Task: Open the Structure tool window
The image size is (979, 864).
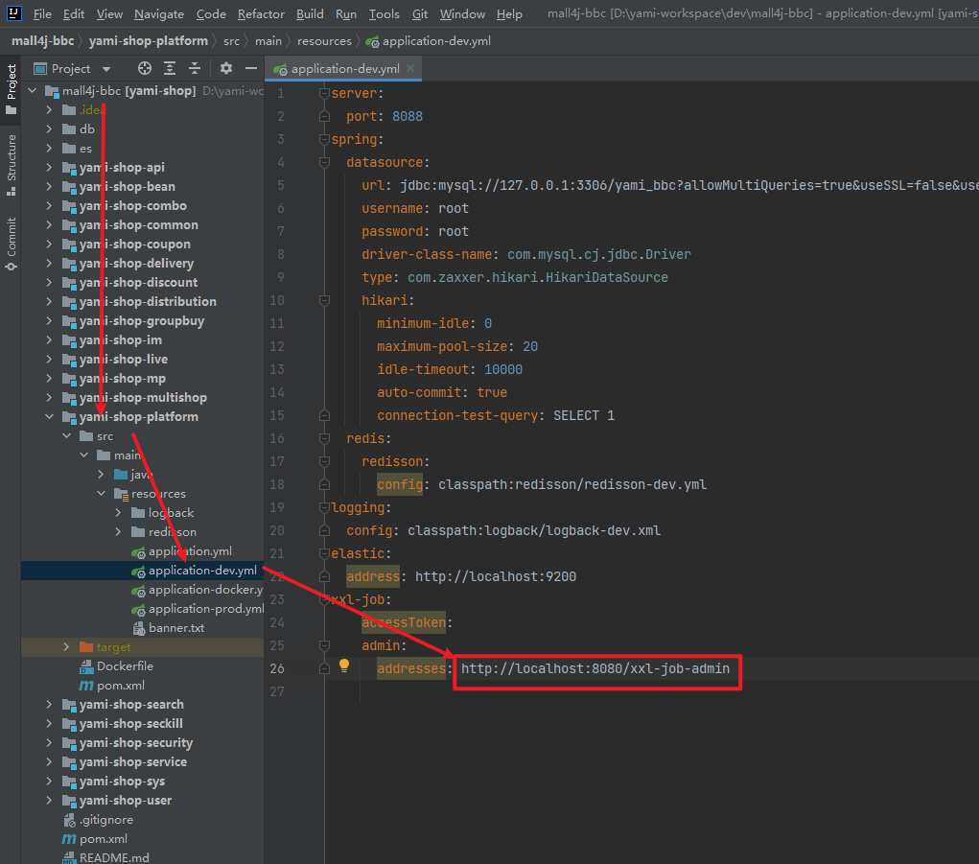Action: (x=12, y=163)
